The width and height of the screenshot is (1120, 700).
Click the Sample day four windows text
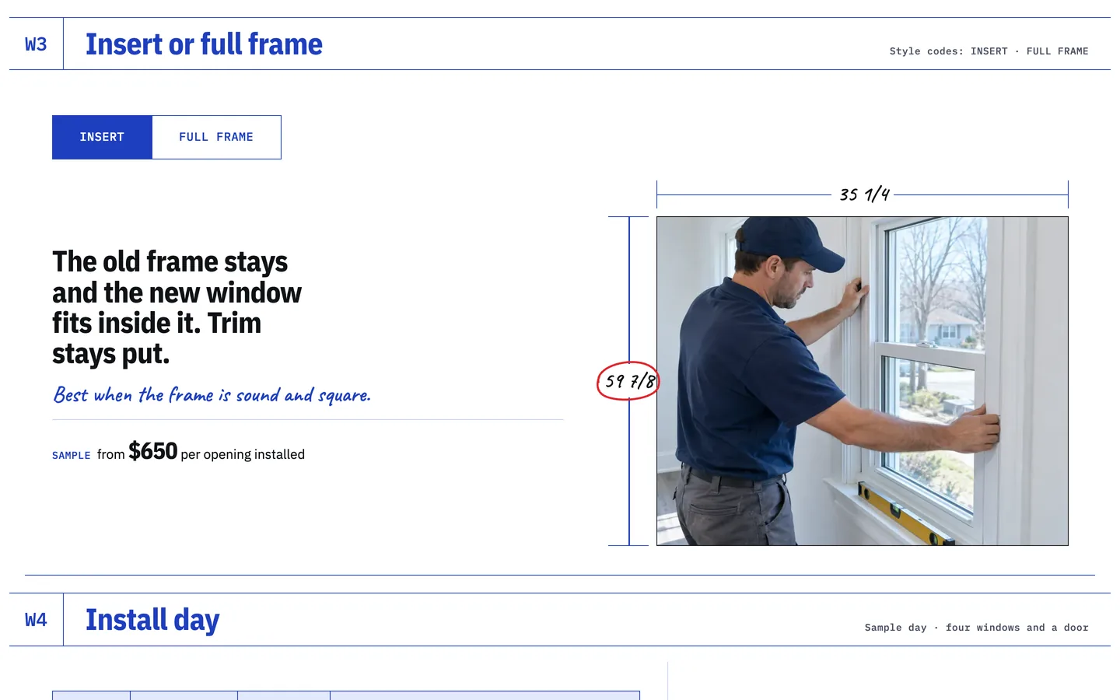tap(976, 628)
